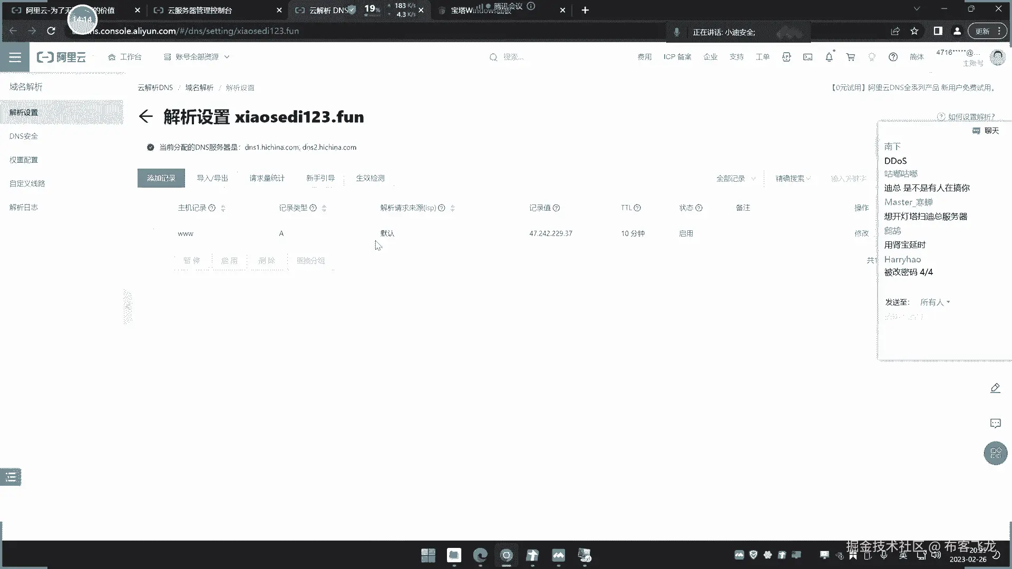Sort by the 主机记录 column arrows
Viewport: 1012px width, 569px height.
pyautogui.click(x=223, y=208)
